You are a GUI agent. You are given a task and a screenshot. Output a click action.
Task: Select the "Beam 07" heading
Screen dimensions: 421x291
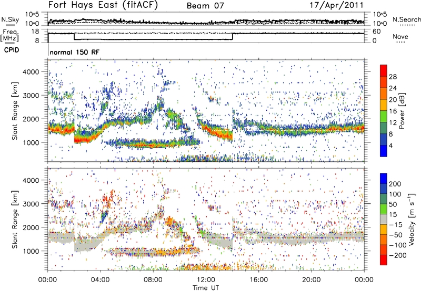click(205, 6)
